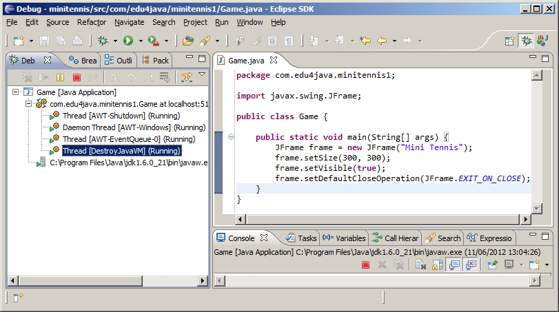This screenshot has height=312, width=559.
Task: Run the program with green play icon
Action: coord(128,41)
